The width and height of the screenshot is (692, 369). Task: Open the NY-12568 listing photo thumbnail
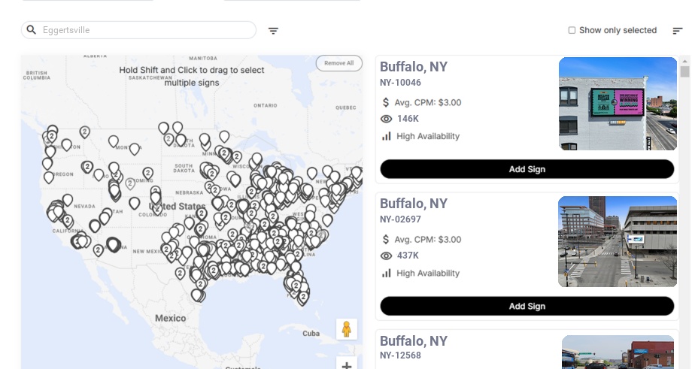[618, 353]
